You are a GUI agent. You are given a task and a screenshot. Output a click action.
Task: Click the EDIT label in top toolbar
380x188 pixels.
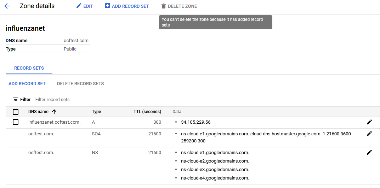88,6
